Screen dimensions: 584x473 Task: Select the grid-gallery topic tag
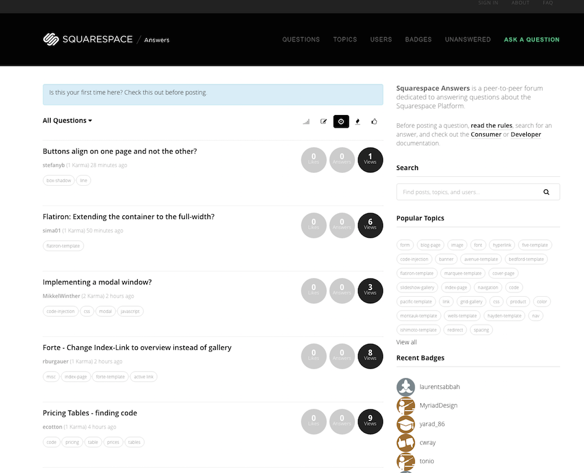click(x=471, y=302)
